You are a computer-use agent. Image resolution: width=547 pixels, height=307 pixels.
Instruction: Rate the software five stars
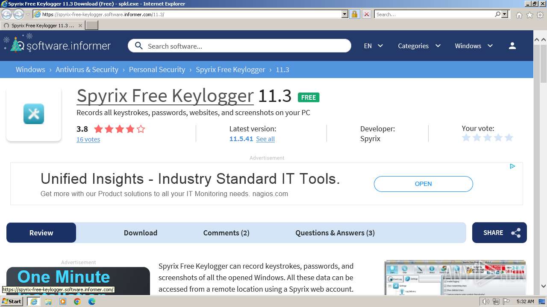point(509,138)
